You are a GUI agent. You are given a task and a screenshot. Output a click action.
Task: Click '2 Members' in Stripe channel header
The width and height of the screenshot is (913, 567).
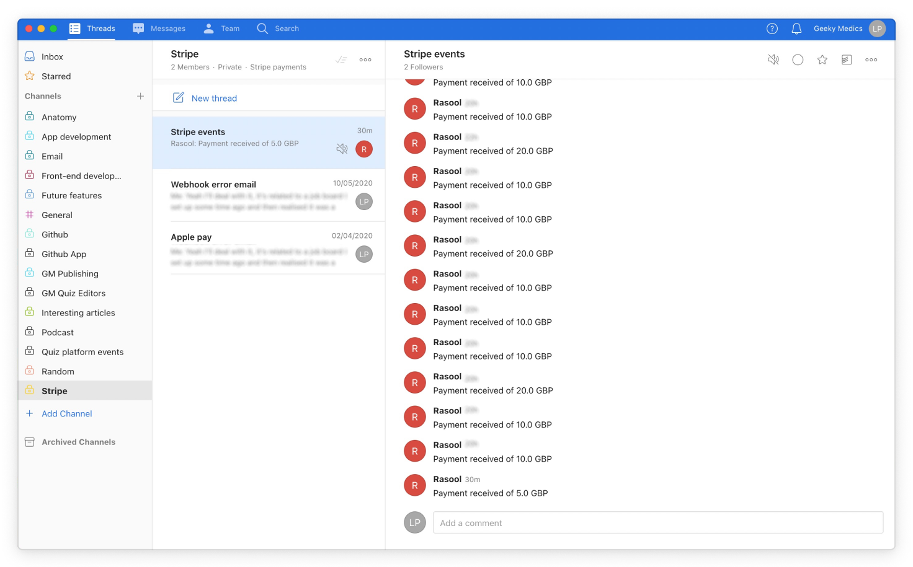click(x=190, y=67)
